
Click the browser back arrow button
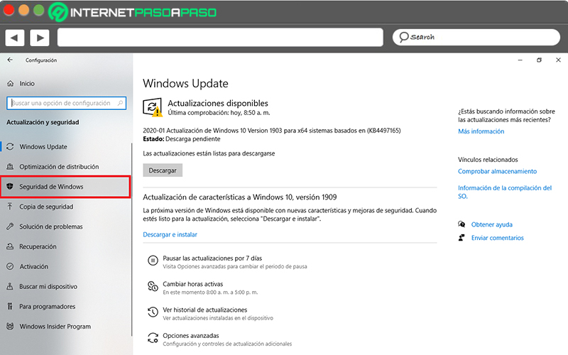click(x=15, y=37)
